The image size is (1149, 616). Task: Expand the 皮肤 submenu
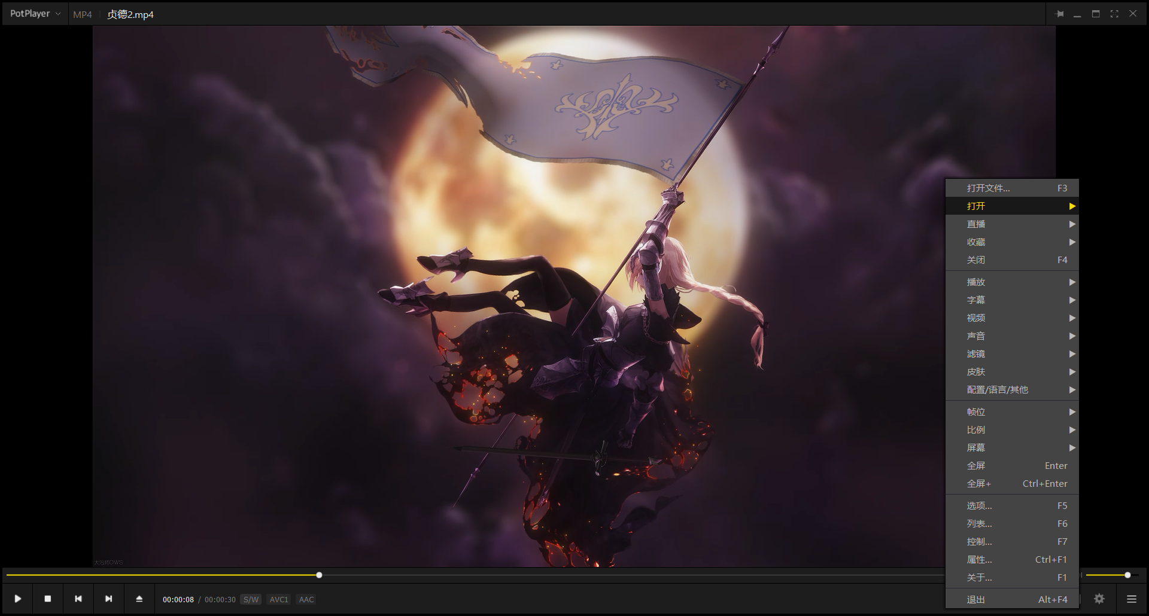point(1012,371)
